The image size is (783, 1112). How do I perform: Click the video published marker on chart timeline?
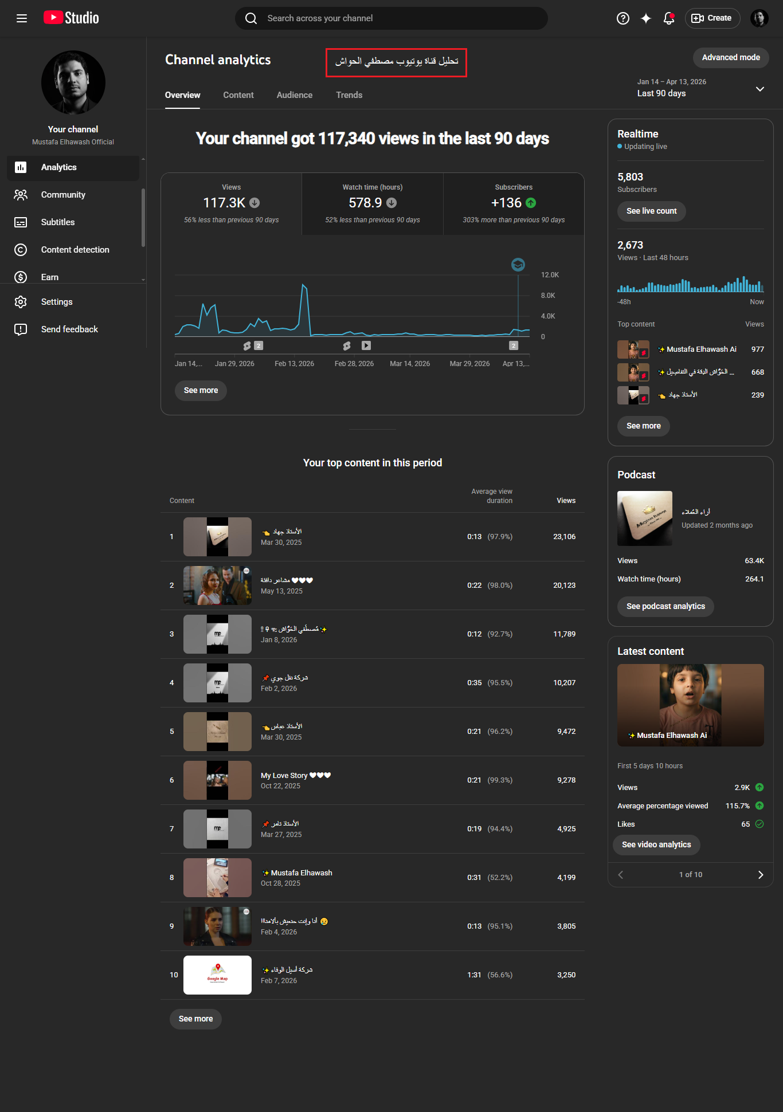366,345
